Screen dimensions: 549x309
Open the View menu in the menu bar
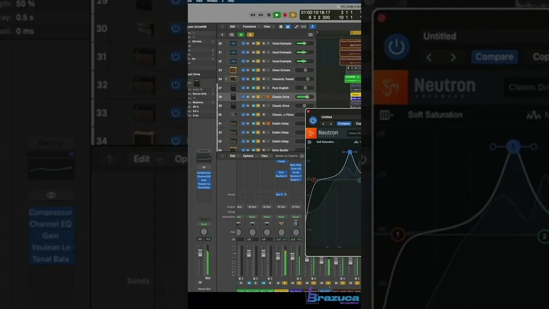[x=199, y=1]
